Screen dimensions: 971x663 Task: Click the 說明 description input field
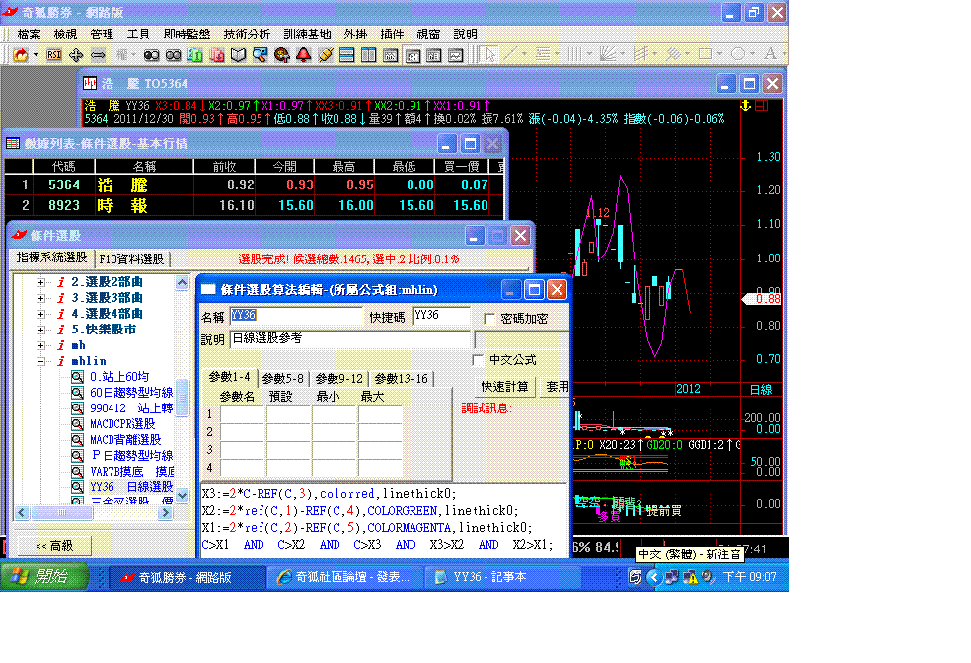click(350, 339)
